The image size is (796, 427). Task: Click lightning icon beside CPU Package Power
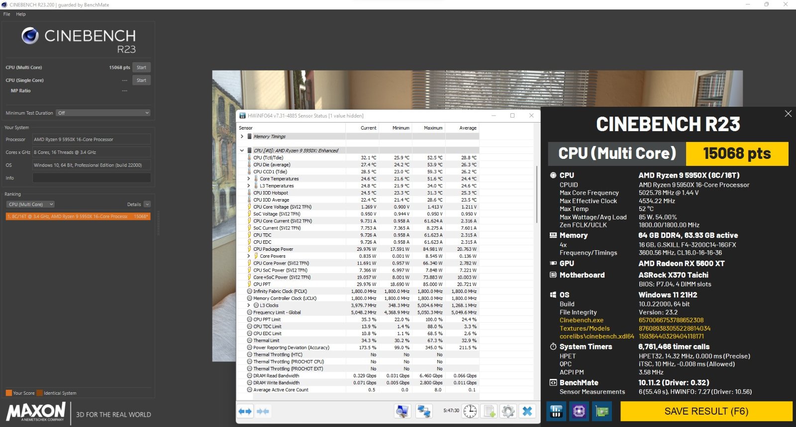point(249,249)
